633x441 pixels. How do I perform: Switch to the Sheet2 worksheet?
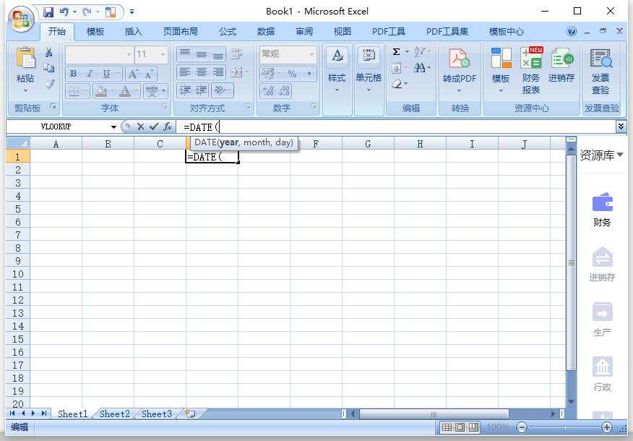[x=115, y=414]
